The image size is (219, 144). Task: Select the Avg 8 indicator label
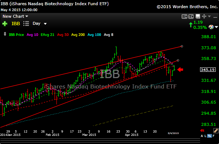click(108, 35)
